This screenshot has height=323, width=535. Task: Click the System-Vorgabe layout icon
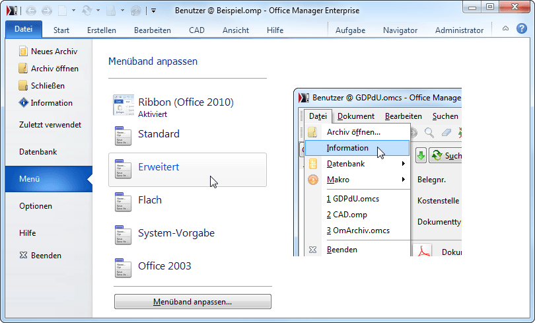(123, 235)
